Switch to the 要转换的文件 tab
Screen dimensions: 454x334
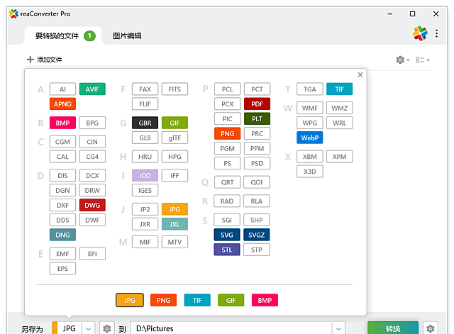point(63,36)
